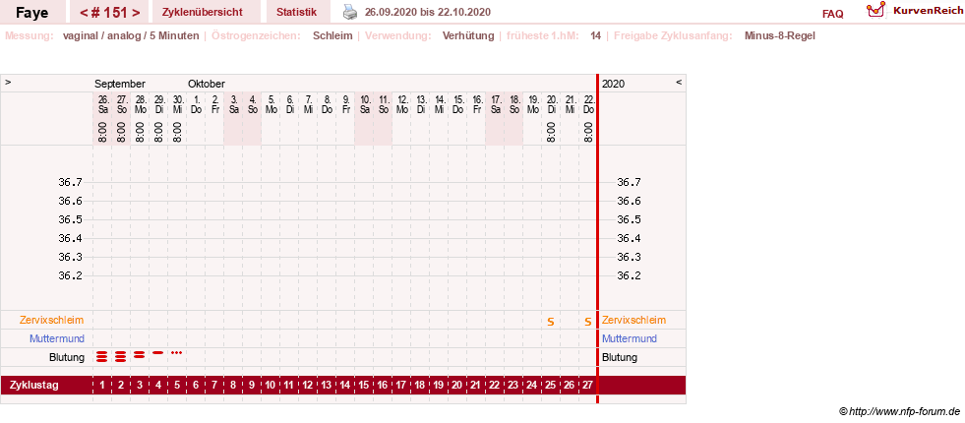This screenshot has height=423, width=965.
Task: Open the Statistik tab
Action: [x=297, y=12]
